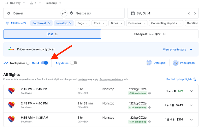The height and width of the screenshot is (129, 202).
Task: Open the Price filter dropdown
Action: (99, 23)
